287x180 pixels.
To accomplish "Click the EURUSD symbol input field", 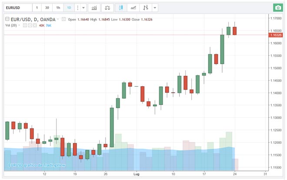I will pos(17,8).
